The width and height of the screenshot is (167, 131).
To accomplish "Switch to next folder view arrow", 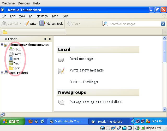I will (50, 39).
